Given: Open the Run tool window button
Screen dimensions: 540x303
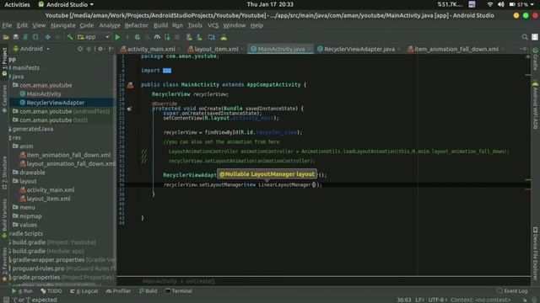Looking at the screenshot, I should click(22, 291).
